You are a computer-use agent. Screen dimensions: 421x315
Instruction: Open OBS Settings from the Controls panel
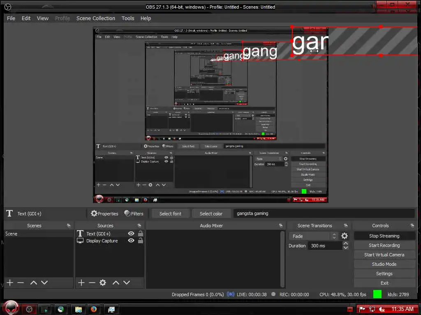click(384, 274)
